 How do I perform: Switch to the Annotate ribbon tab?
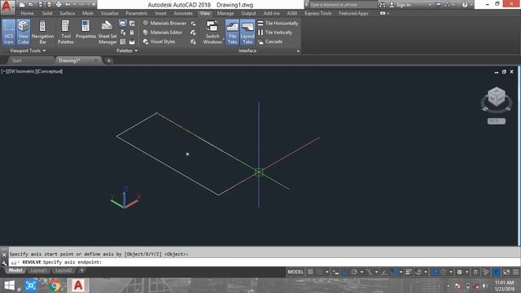[183, 13]
